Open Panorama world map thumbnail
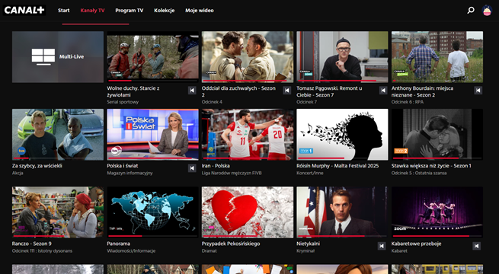The image size is (499, 274). [x=153, y=212]
